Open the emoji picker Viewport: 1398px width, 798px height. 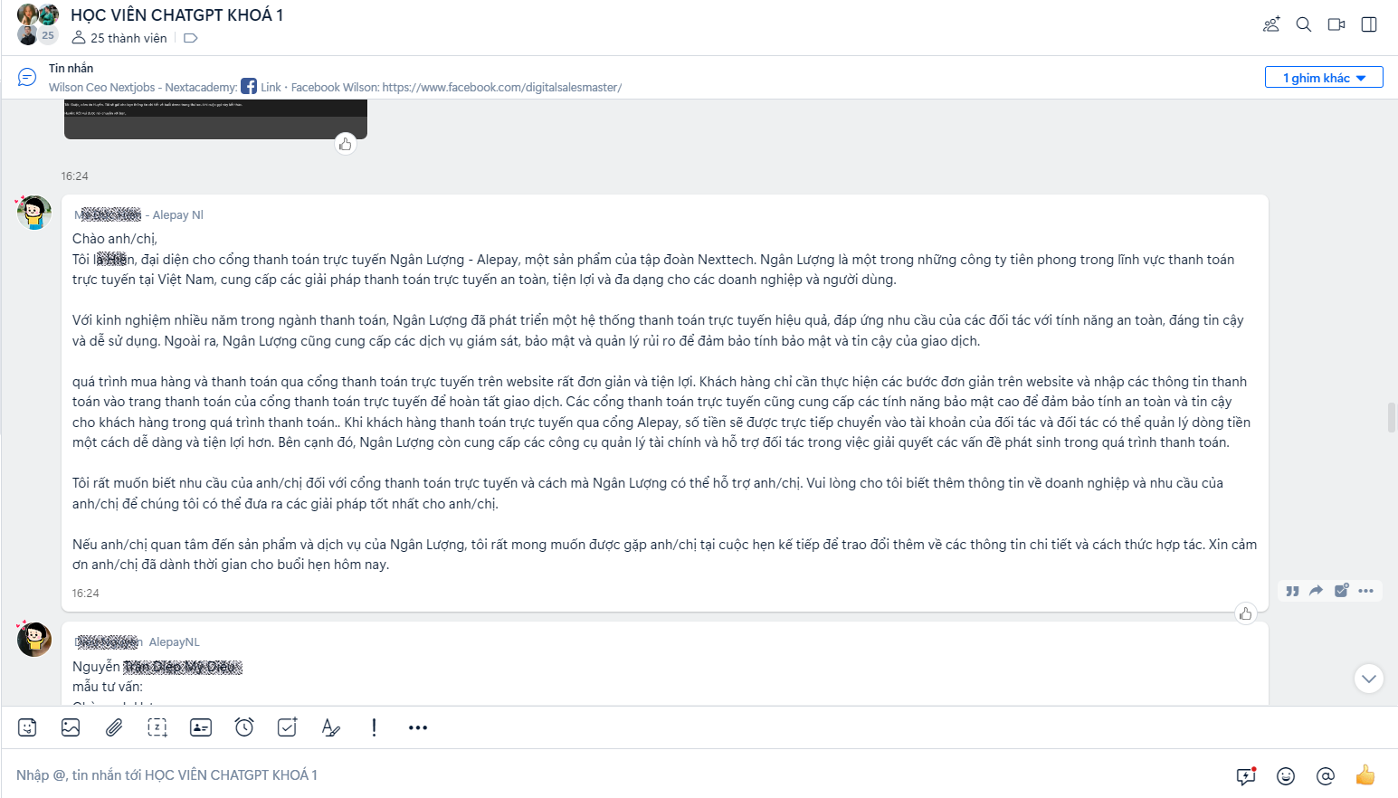[x=1286, y=775]
